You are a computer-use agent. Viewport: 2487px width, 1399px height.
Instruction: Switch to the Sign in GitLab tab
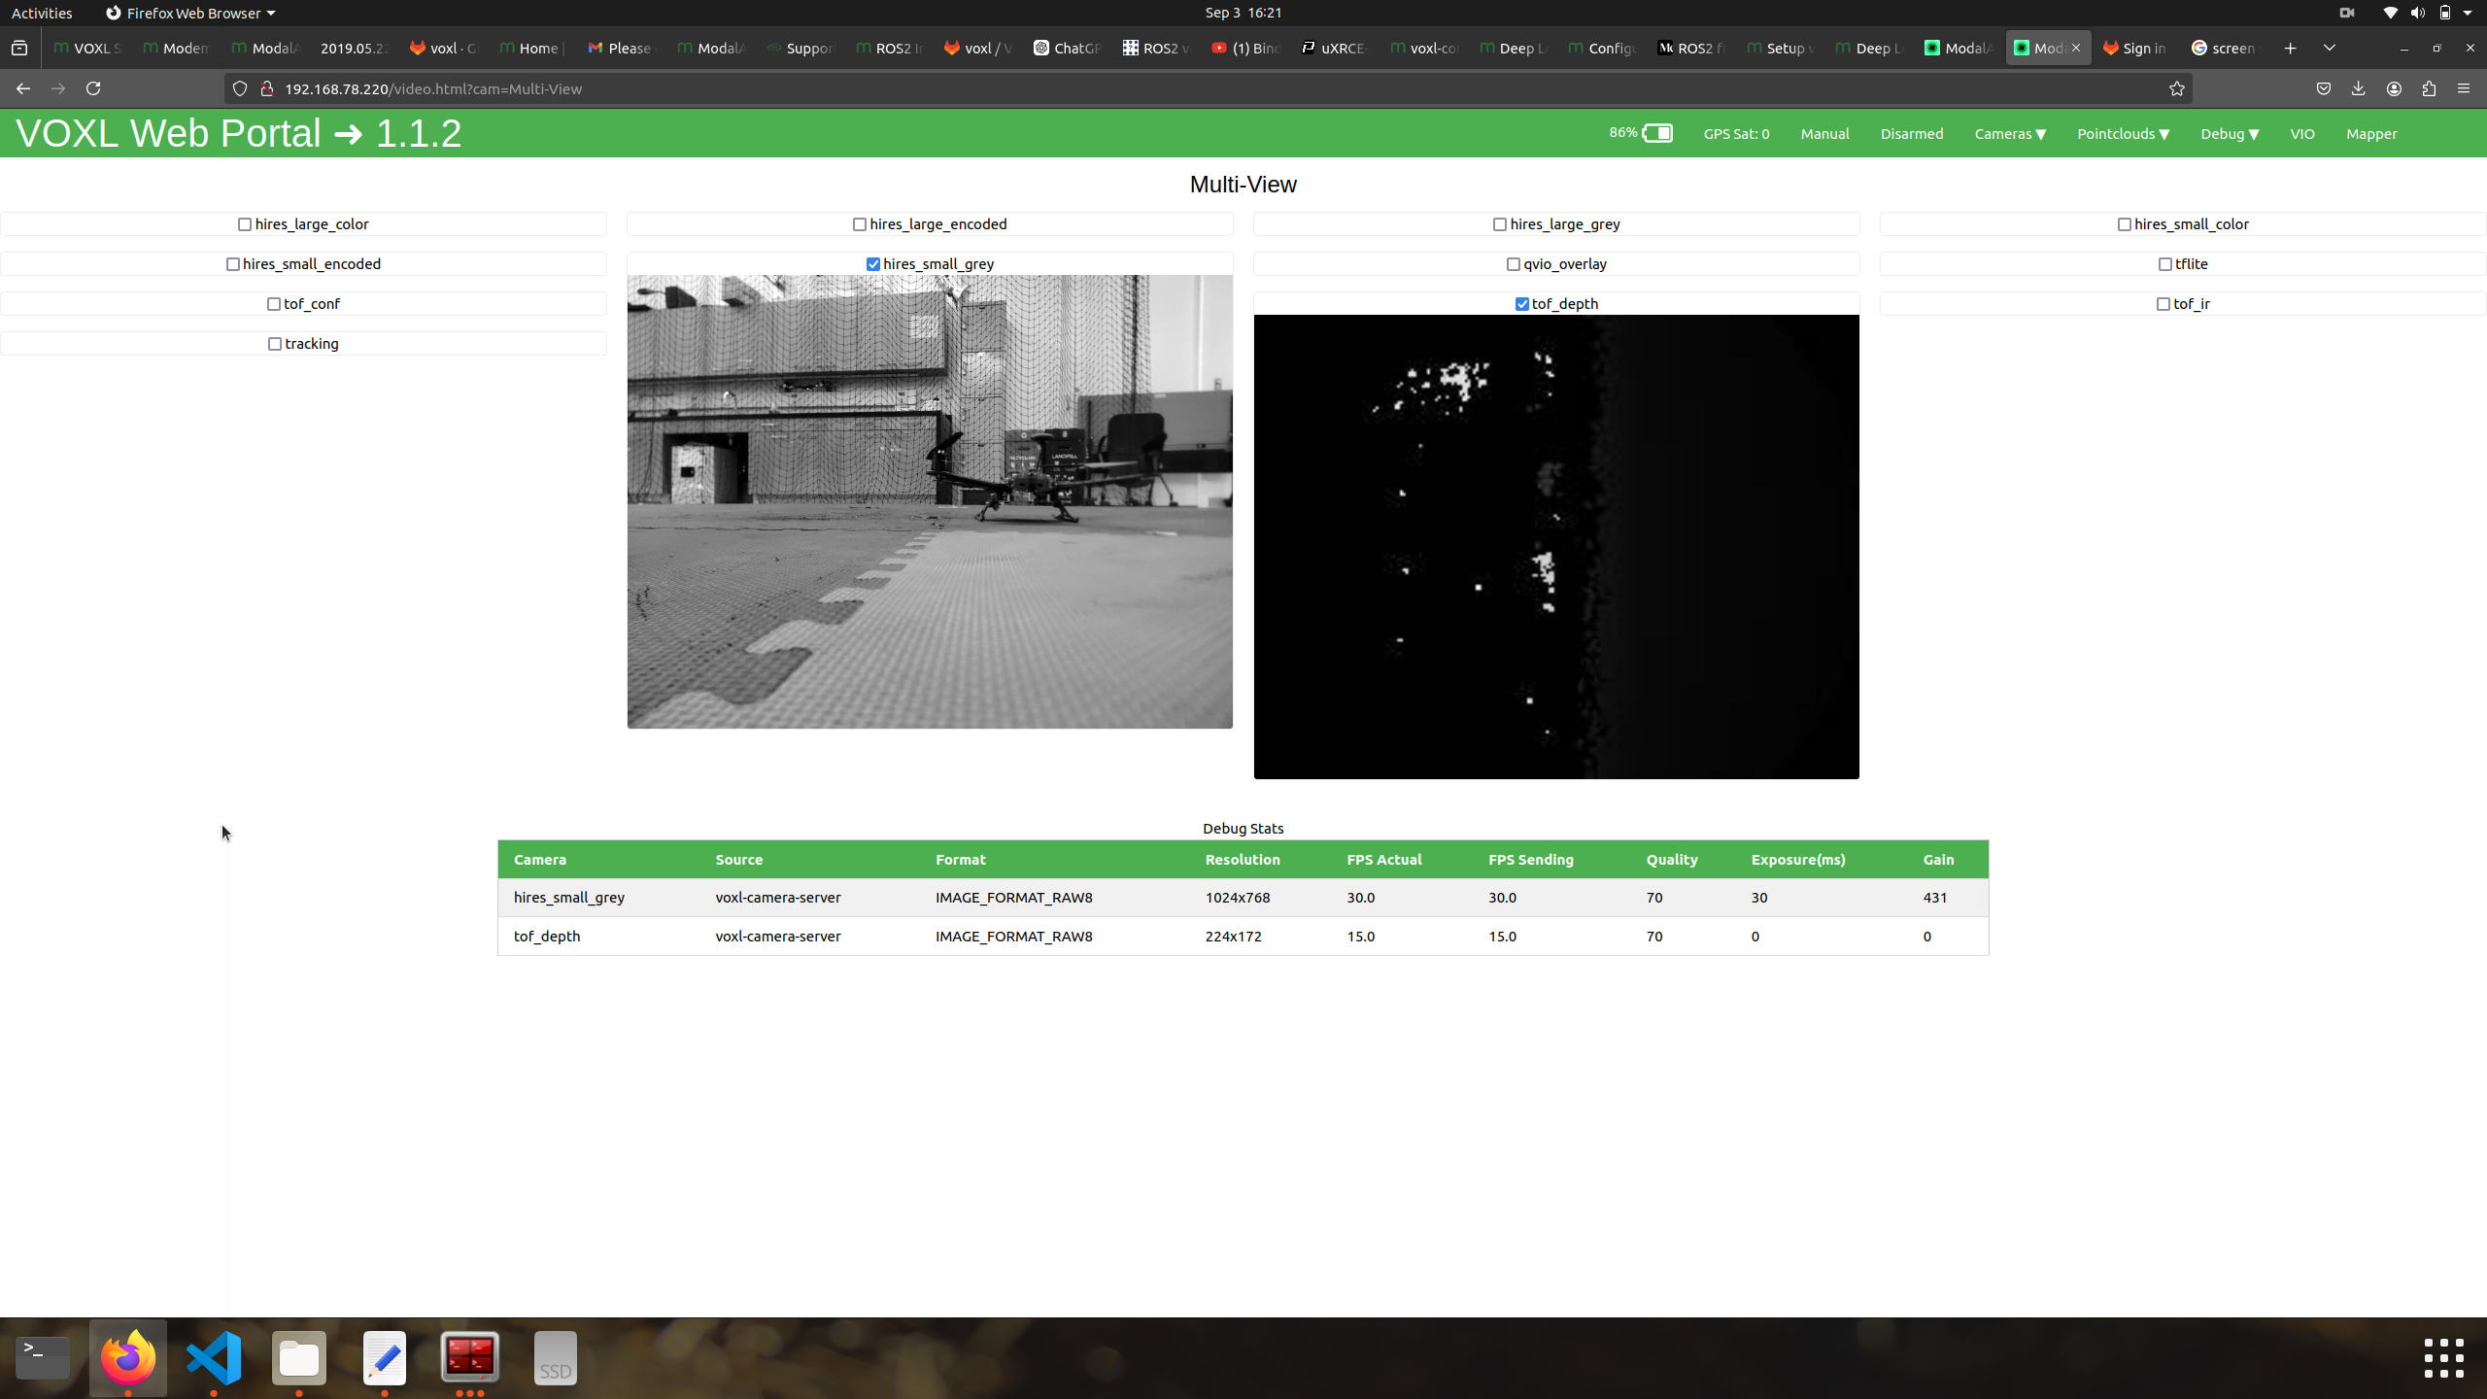pyautogui.click(x=2136, y=48)
